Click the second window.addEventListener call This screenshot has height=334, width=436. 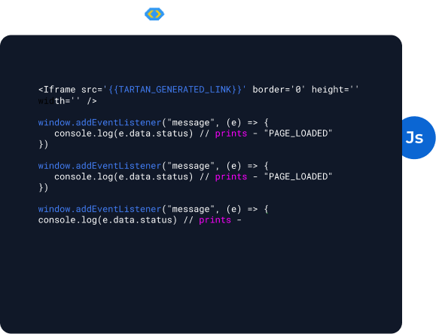tap(99, 166)
